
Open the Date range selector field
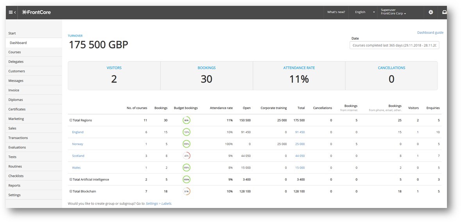(394, 46)
